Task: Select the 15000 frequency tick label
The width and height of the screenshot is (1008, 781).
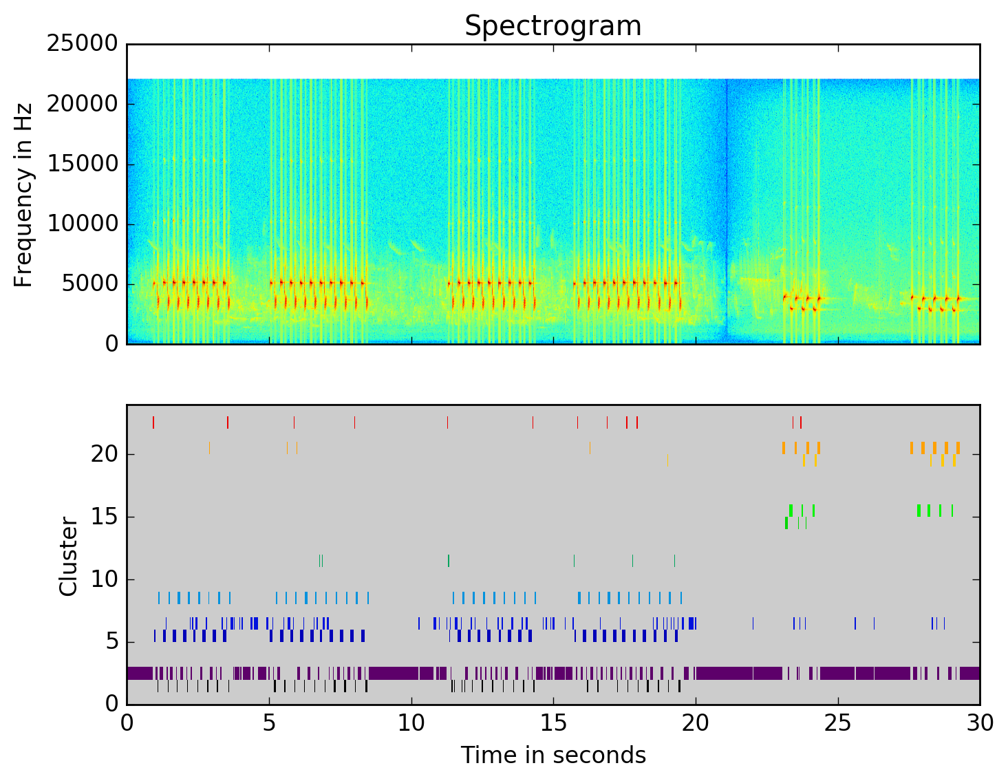Action: (82, 164)
